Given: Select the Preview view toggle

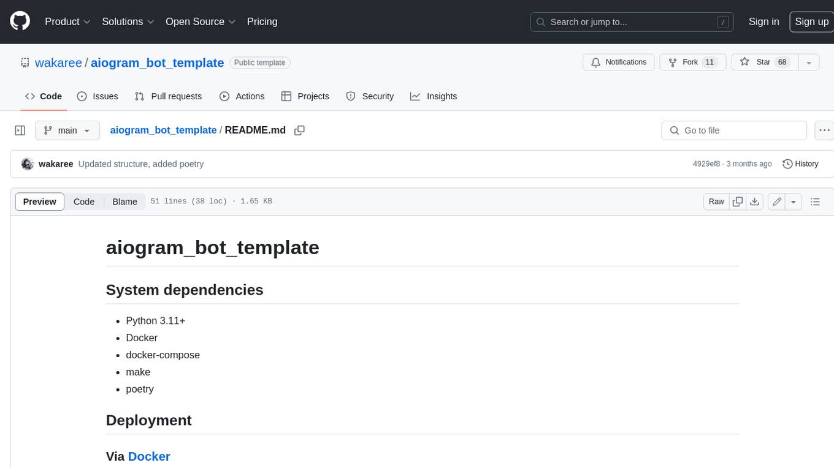Looking at the screenshot, I should click(x=40, y=202).
